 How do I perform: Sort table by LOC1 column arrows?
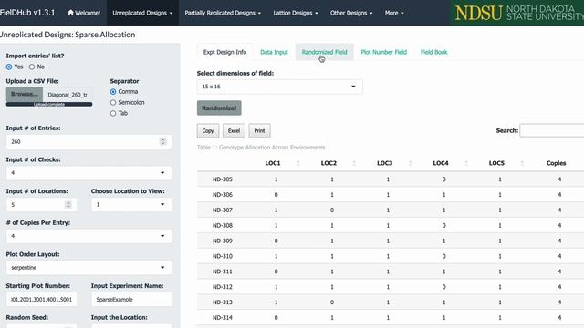298,163
